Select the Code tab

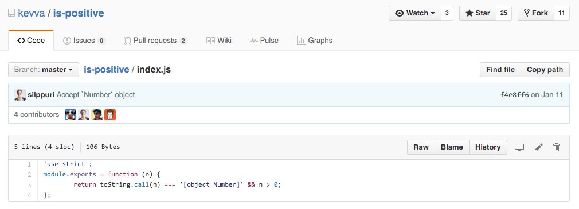pyautogui.click(x=31, y=41)
